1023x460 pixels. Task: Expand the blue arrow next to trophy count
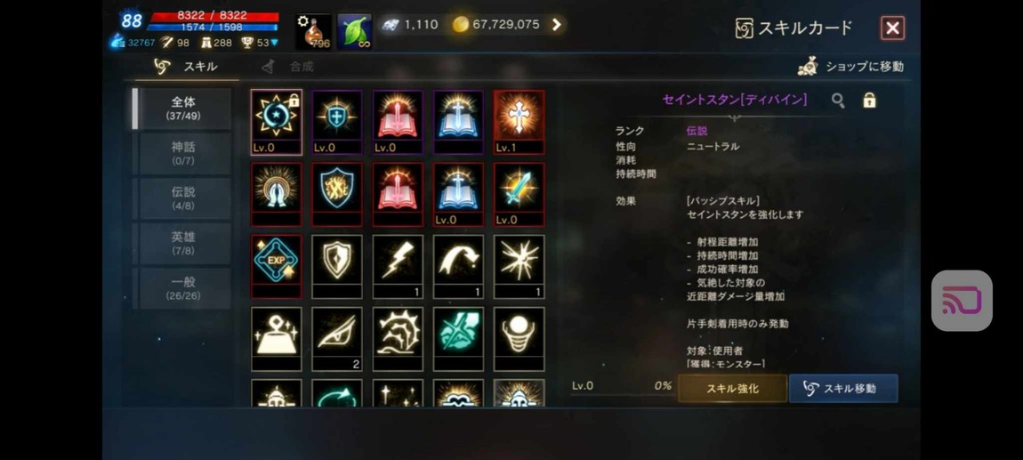point(274,43)
